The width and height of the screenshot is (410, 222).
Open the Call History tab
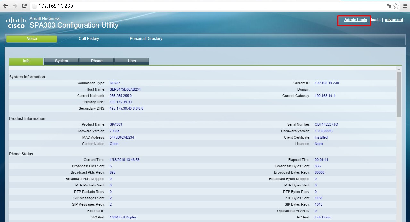coord(89,39)
